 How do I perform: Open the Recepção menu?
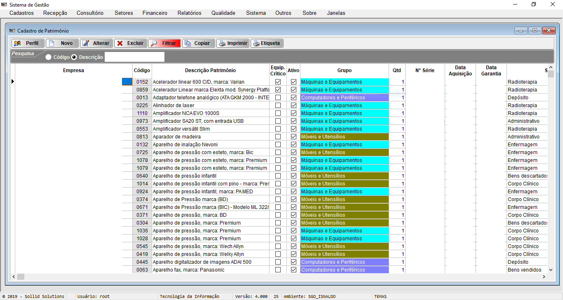pos(55,13)
